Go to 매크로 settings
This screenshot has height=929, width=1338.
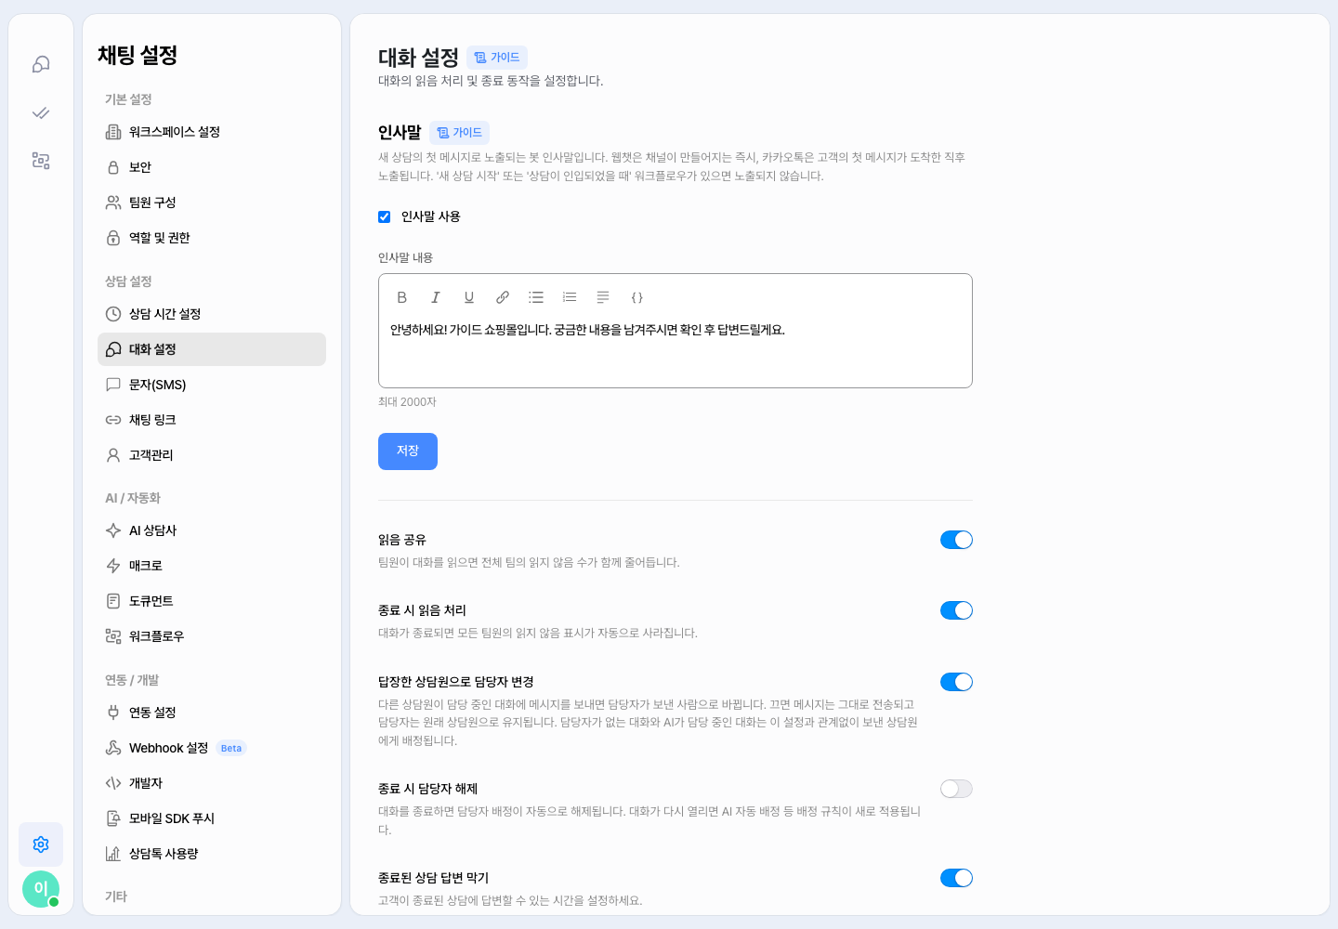pyautogui.click(x=212, y=566)
